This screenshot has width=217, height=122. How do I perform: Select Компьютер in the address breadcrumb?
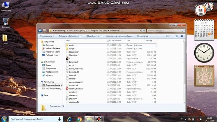[x=60, y=30]
